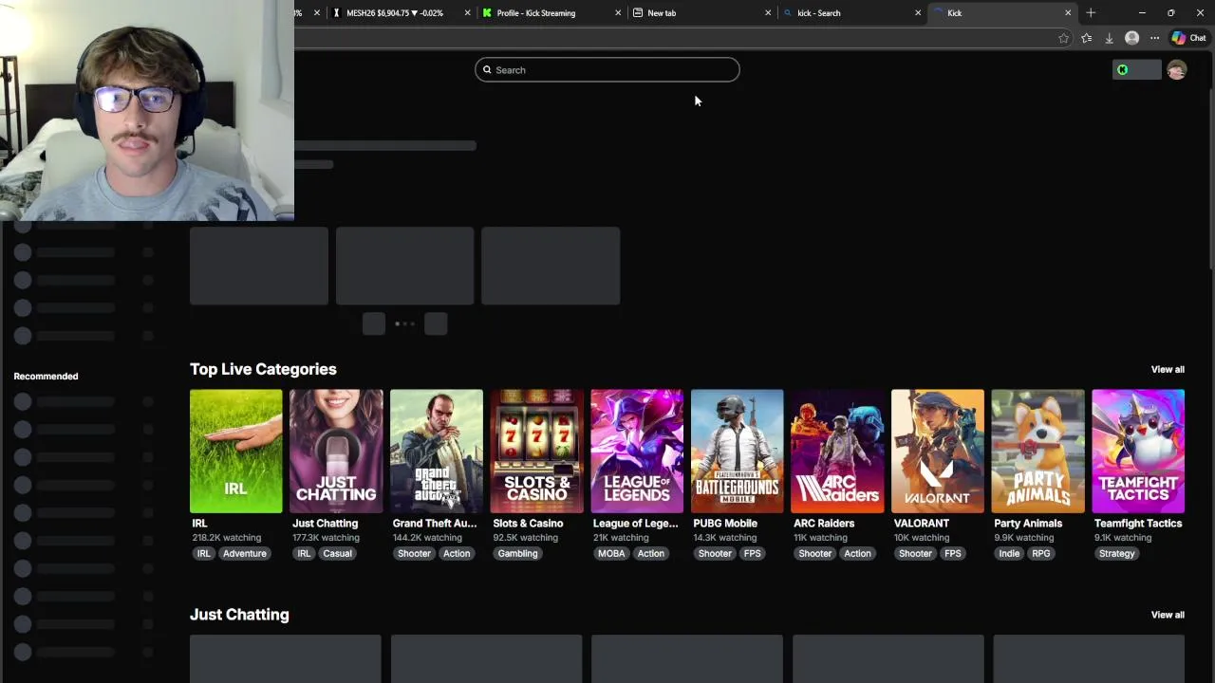Click the 10K watching text under VALORANT

click(921, 538)
